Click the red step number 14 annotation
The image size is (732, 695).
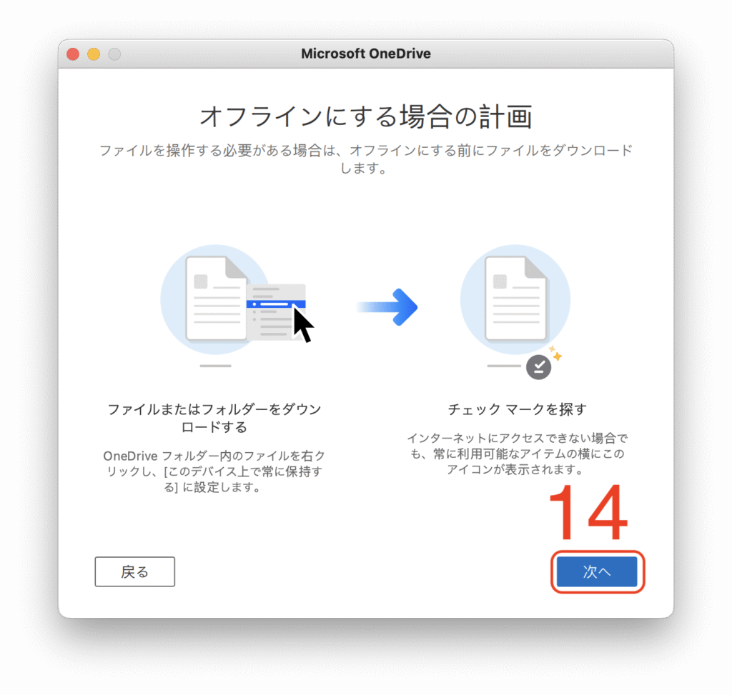(x=588, y=513)
